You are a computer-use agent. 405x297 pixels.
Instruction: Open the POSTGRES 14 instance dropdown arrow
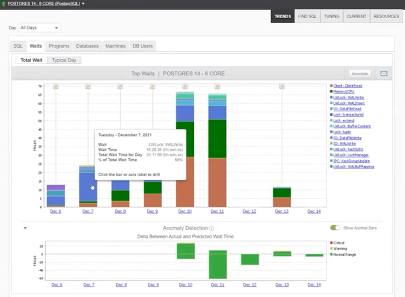83,4
